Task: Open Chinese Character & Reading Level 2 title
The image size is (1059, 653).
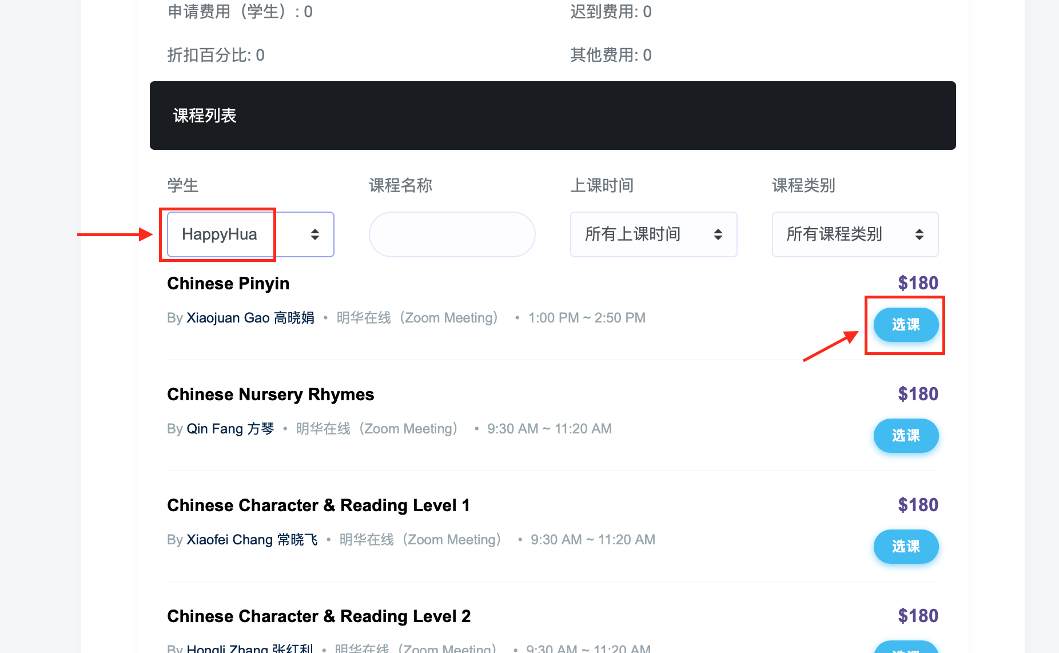Action: (x=319, y=616)
